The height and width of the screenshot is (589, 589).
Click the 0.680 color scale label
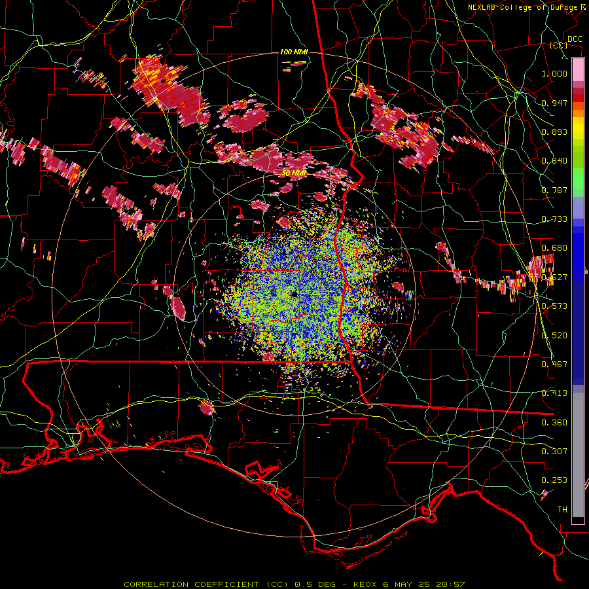pyautogui.click(x=554, y=248)
